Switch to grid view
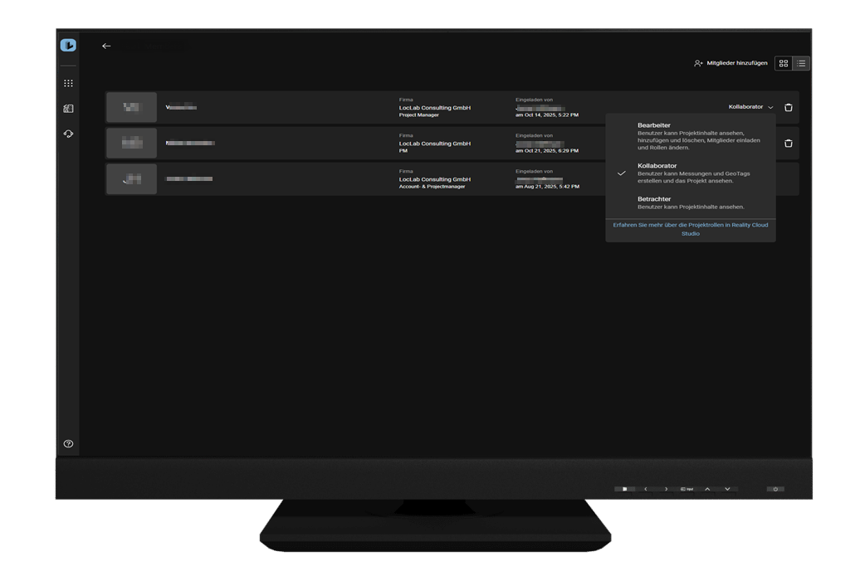This screenshot has height=581, width=850. 784,63
